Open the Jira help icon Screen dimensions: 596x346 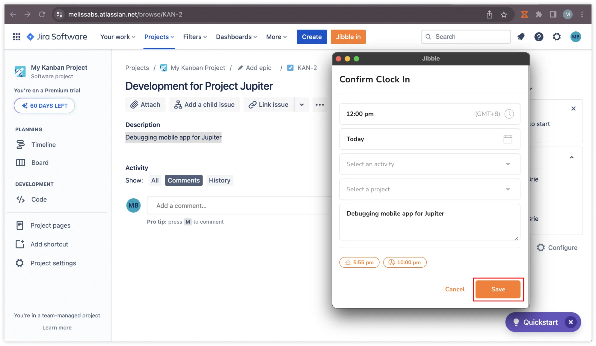[x=539, y=37]
